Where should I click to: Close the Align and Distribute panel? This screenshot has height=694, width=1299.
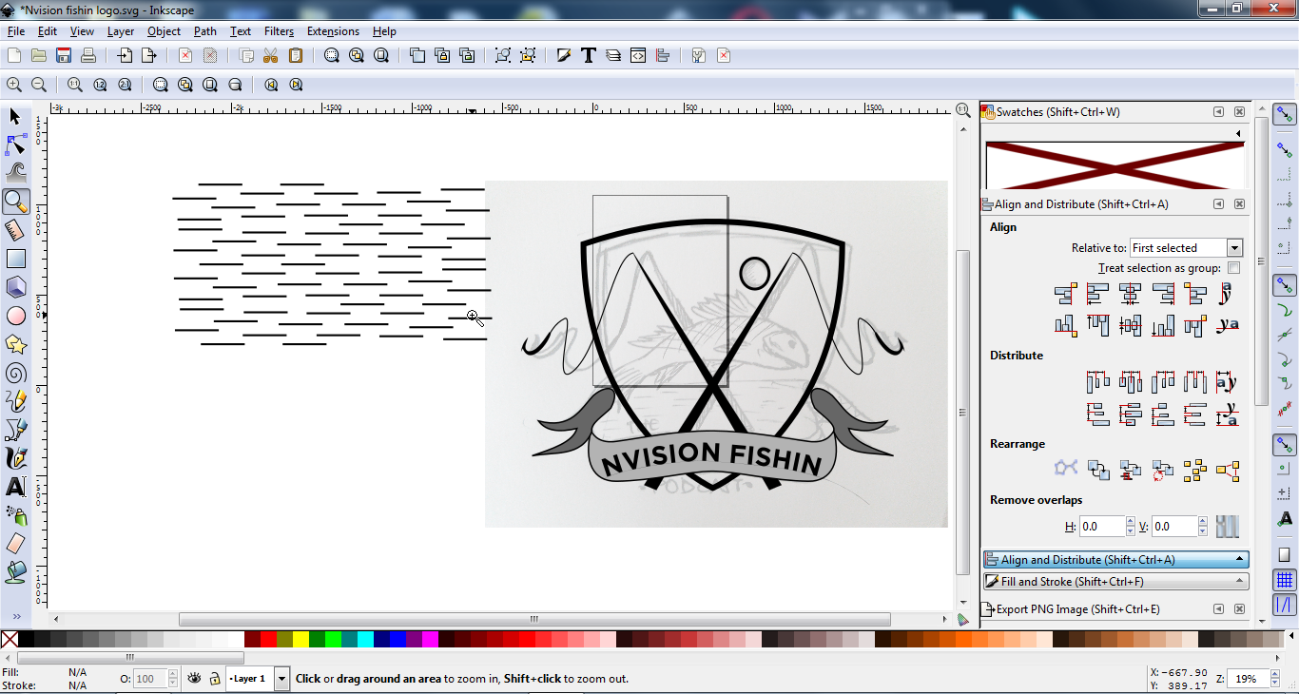coord(1239,204)
